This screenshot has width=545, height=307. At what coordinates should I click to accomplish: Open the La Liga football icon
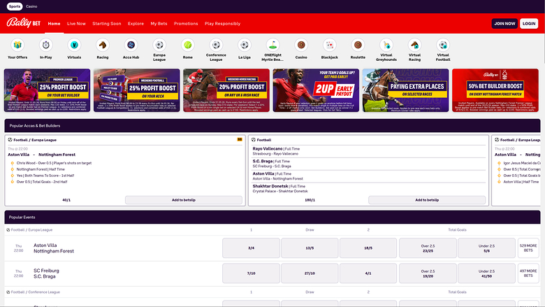[245, 45]
